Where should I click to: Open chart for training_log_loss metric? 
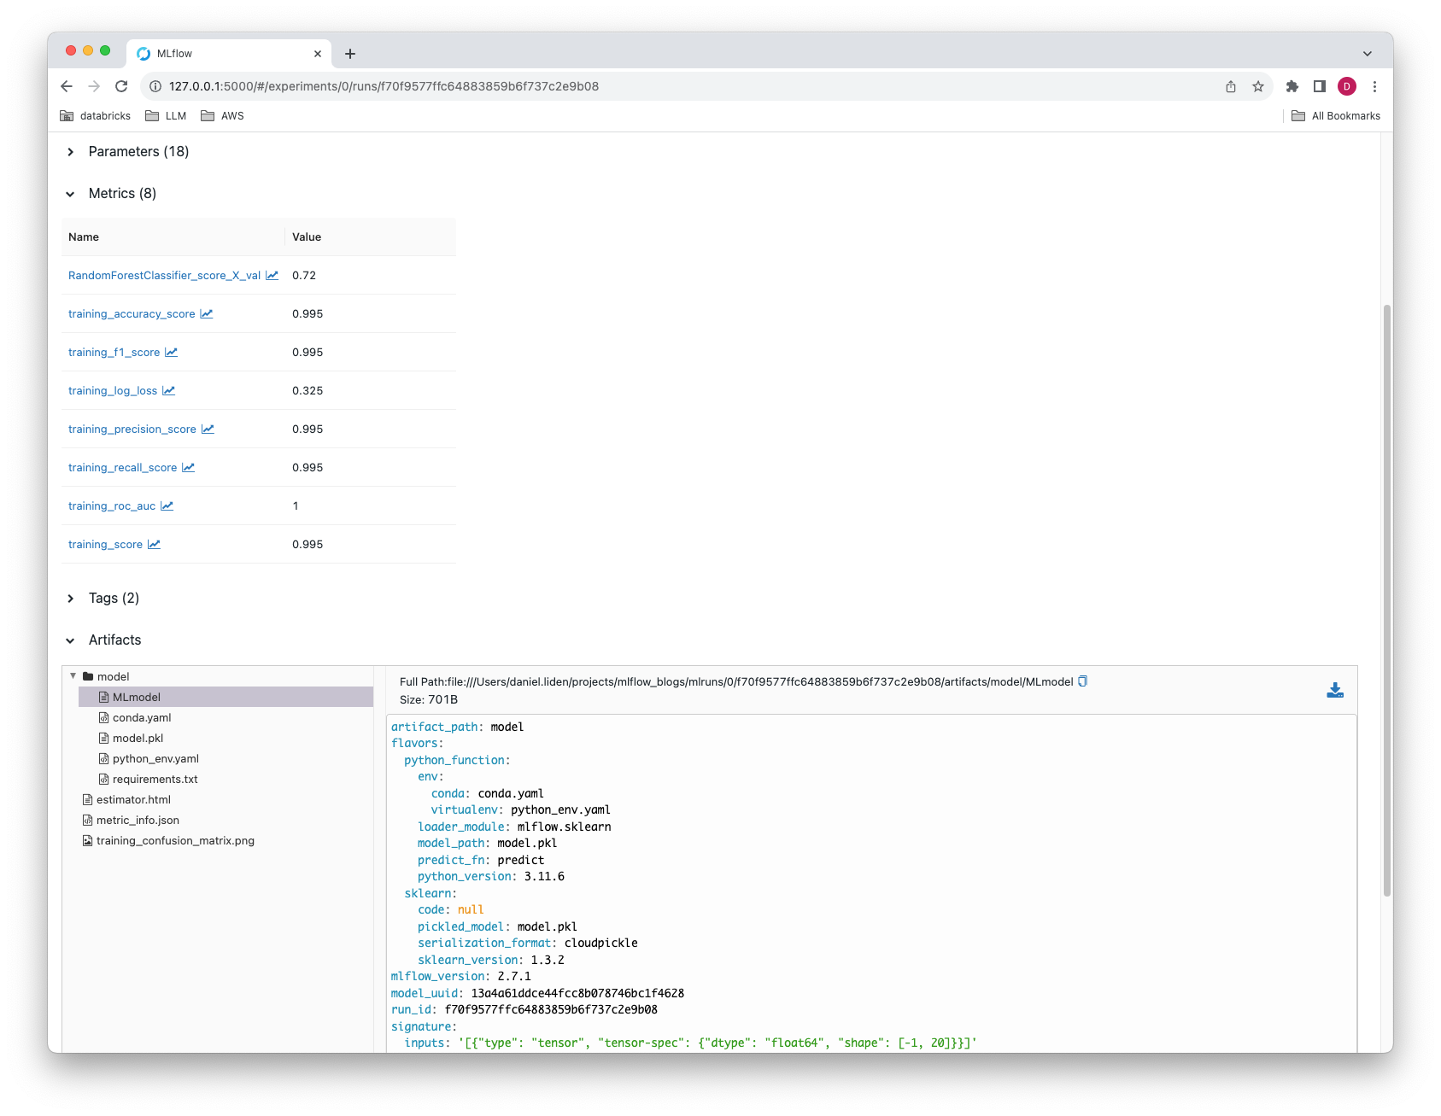(x=169, y=390)
